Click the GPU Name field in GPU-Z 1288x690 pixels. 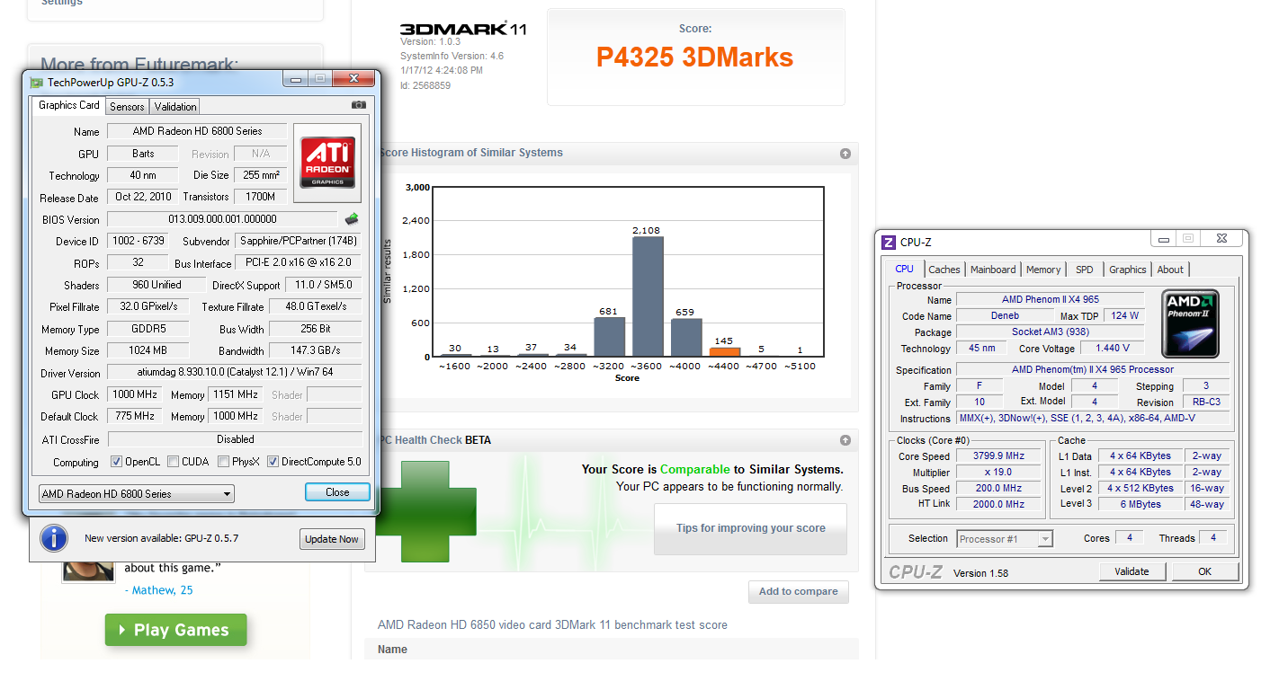(197, 131)
